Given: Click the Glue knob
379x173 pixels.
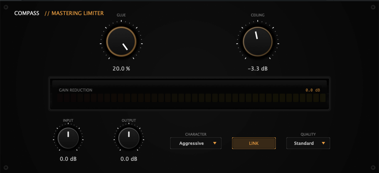Looking at the screenshot, I should click(x=121, y=42).
